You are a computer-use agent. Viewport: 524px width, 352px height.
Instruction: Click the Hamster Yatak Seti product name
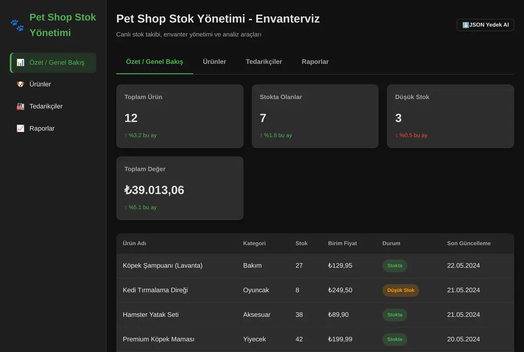point(151,314)
